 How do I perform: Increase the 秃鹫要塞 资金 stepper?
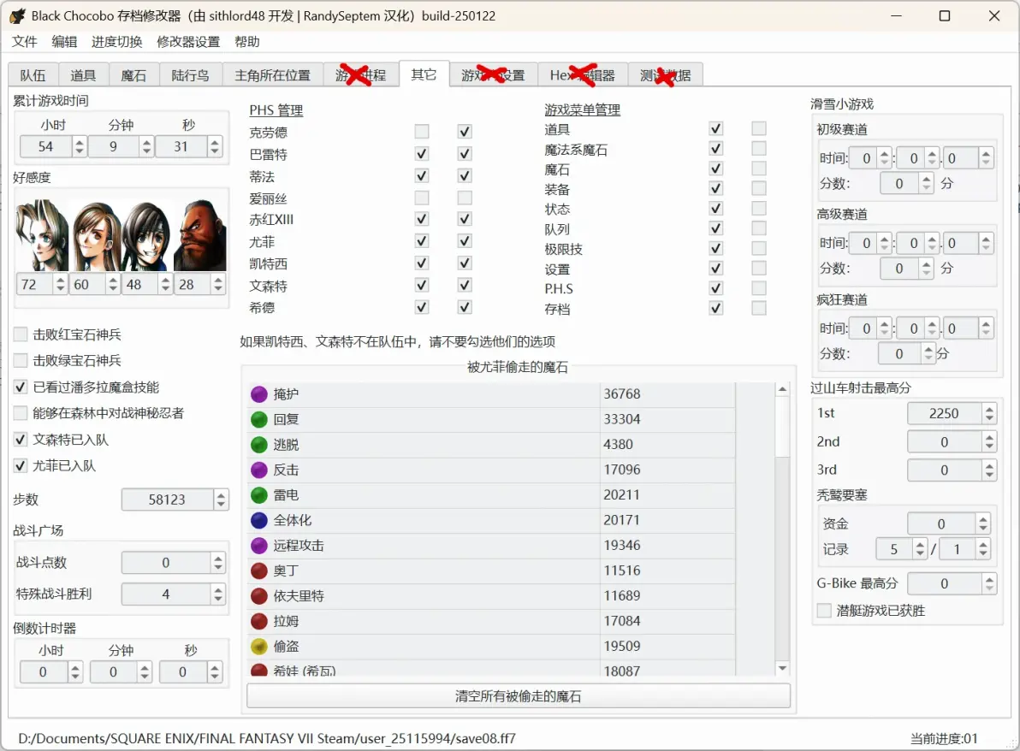983,519
